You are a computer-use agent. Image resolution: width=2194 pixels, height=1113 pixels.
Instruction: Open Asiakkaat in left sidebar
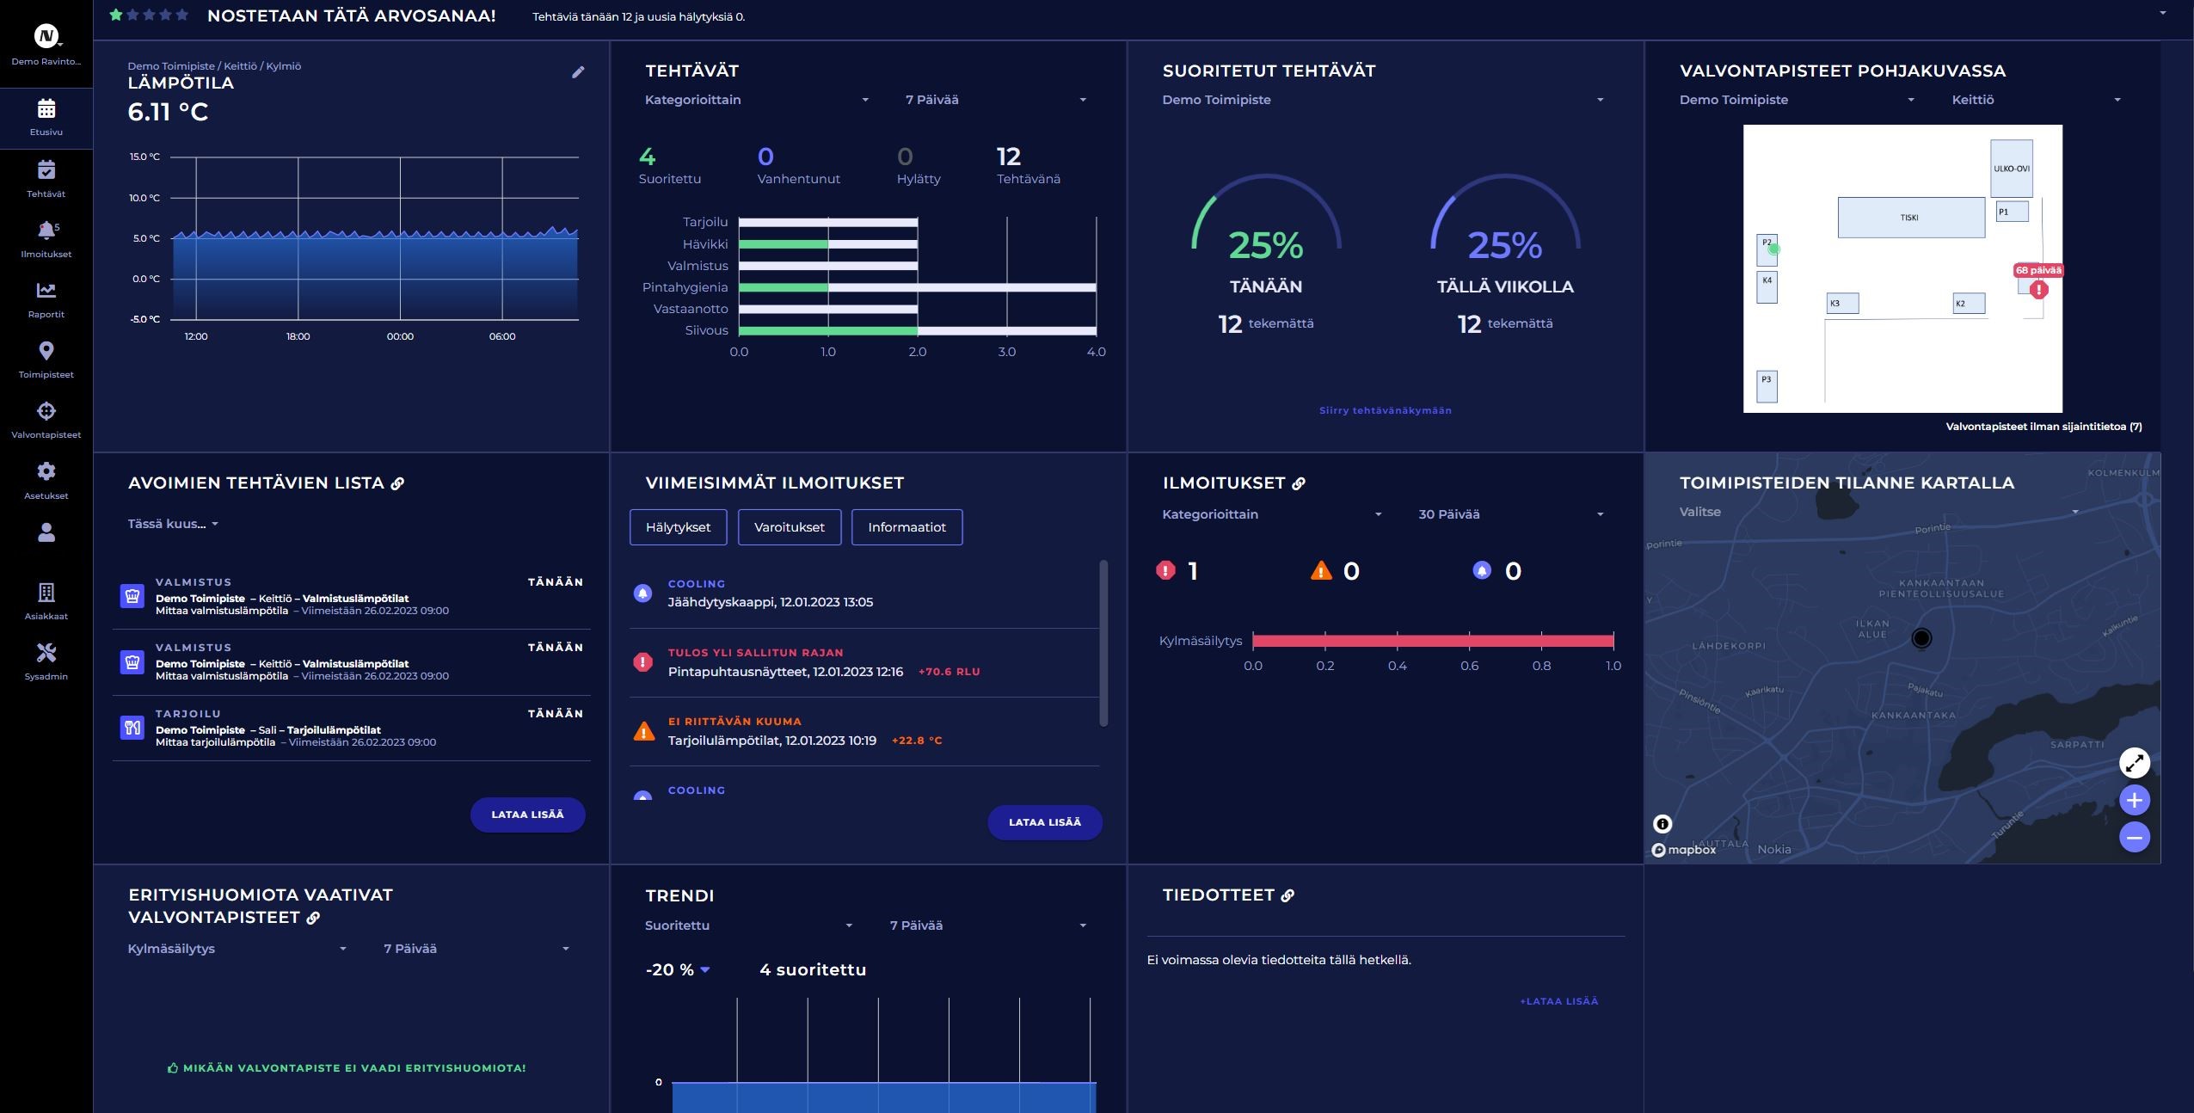[x=46, y=600]
